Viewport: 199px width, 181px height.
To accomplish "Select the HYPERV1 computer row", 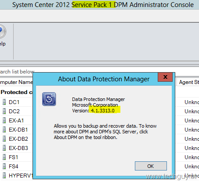I will pos(16,175).
